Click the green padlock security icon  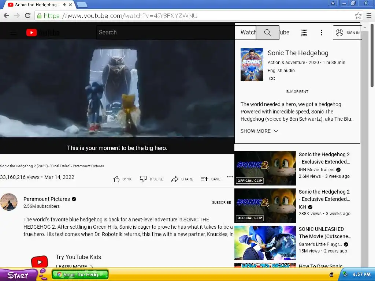(x=39, y=16)
